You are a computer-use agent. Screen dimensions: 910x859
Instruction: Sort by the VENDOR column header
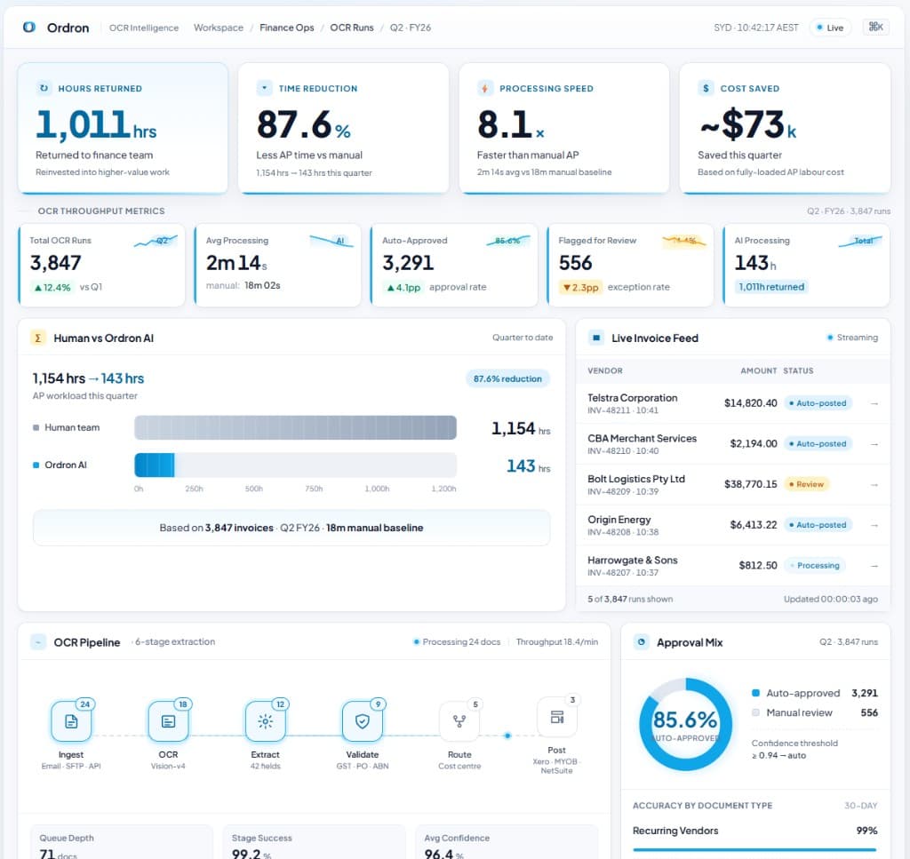coord(604,370)
